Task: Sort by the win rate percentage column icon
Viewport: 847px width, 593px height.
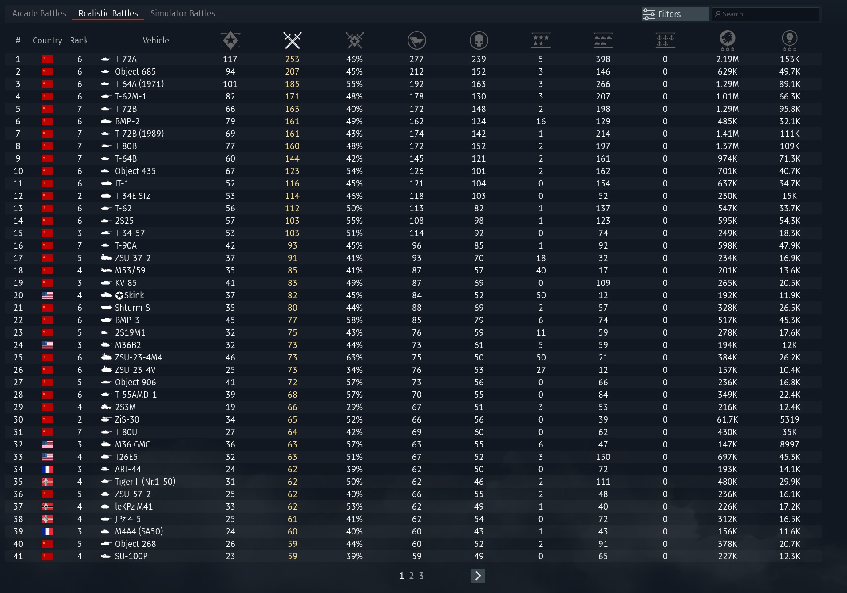Action: (354, 40)
